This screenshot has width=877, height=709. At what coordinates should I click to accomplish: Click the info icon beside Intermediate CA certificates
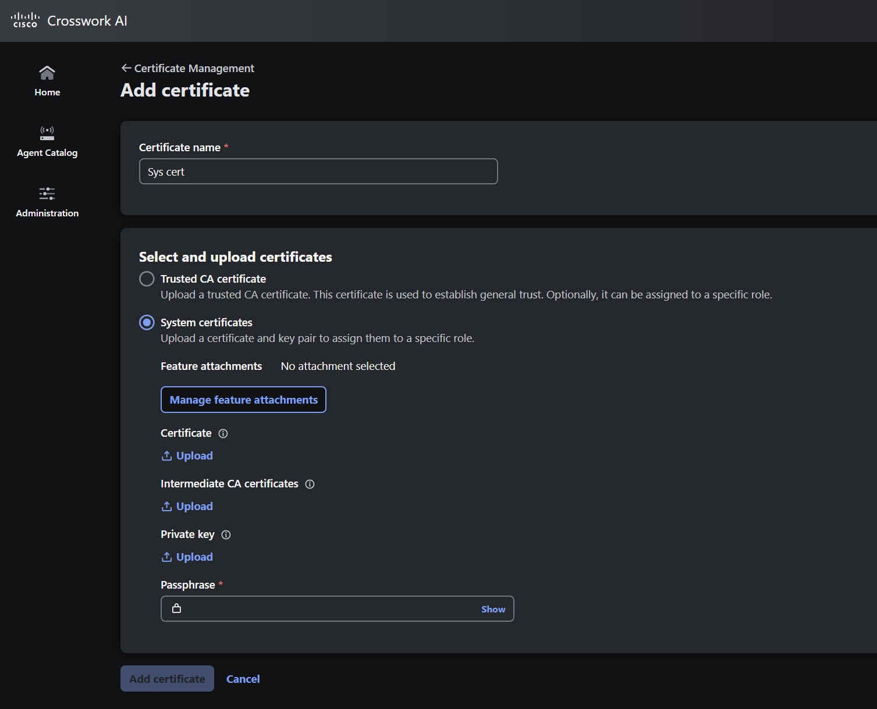point(310,484)
